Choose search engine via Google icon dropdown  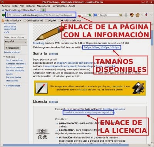point(96,15)
